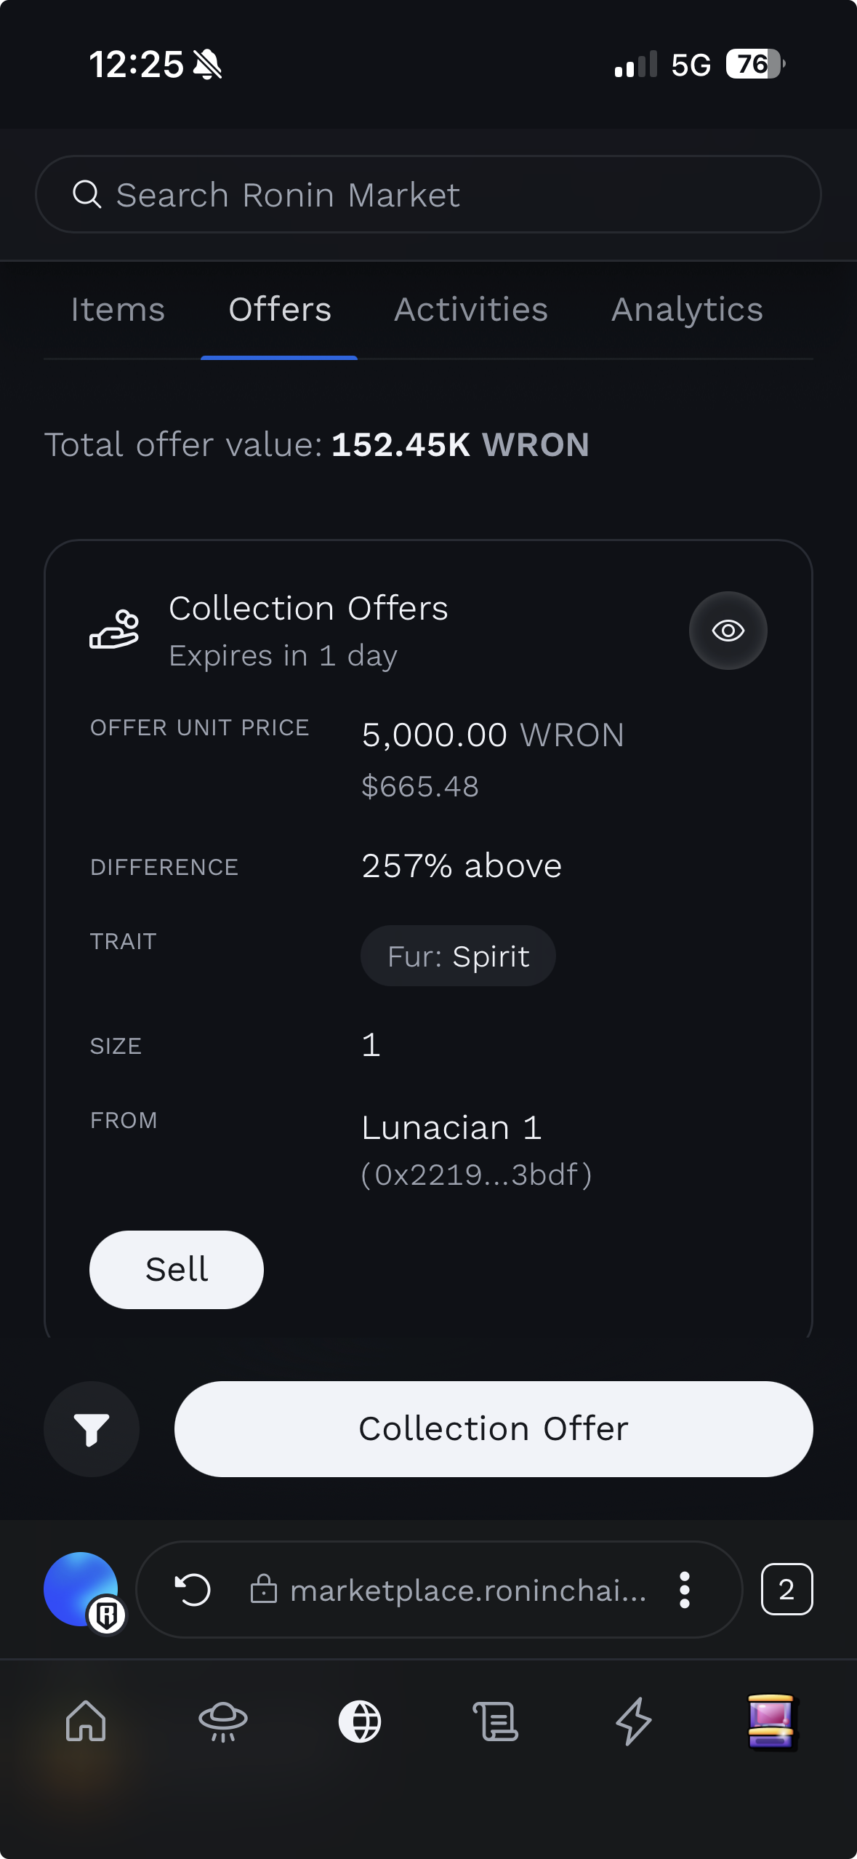Click the Collection Offer button

494,1429
